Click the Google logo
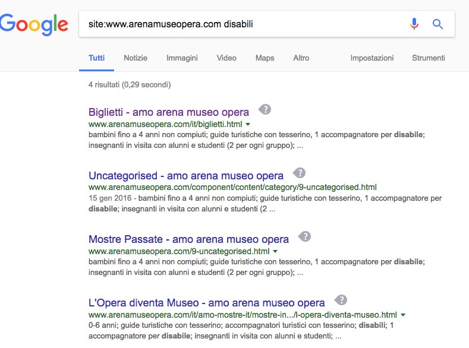Screen dimensions: 469x348 coord(34,24)
